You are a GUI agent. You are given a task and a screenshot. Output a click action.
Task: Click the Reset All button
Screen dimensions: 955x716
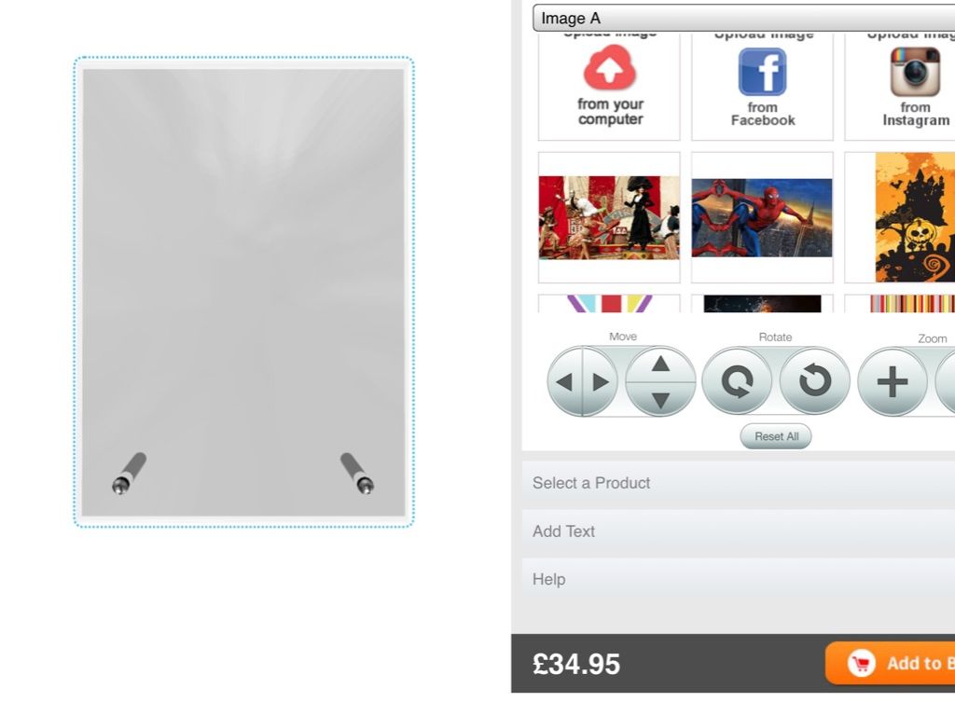point(776,436)
